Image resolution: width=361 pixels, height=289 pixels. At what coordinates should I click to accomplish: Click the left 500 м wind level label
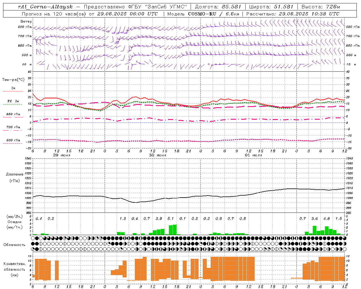tap(27, 55)
